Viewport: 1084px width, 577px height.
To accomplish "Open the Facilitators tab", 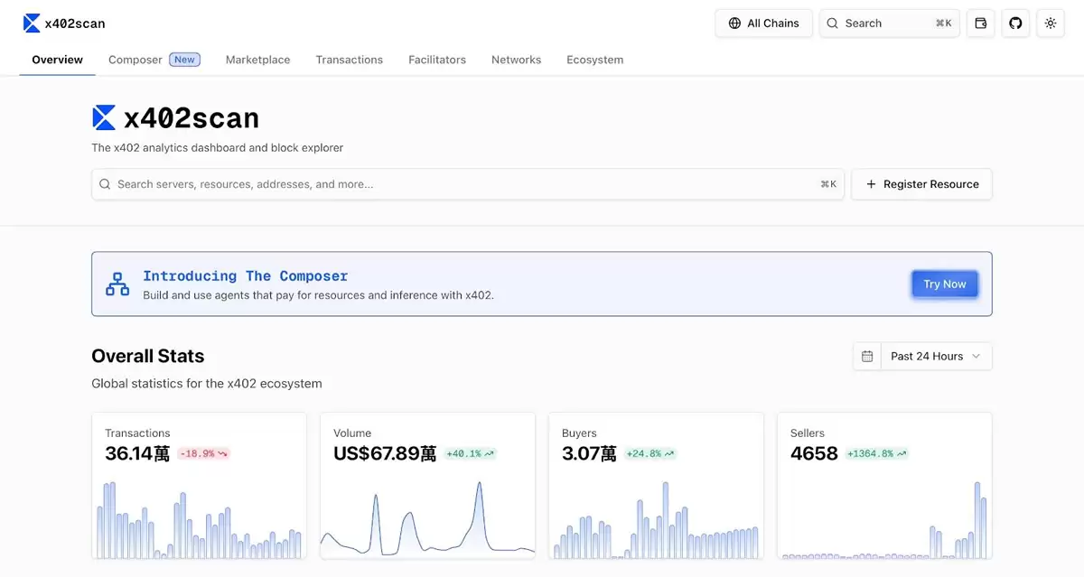I will click(x=437, y=60).
